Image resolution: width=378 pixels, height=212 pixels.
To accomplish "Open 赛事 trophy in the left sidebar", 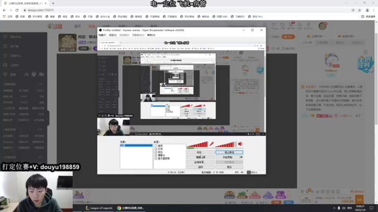I will tap(9, 74).
